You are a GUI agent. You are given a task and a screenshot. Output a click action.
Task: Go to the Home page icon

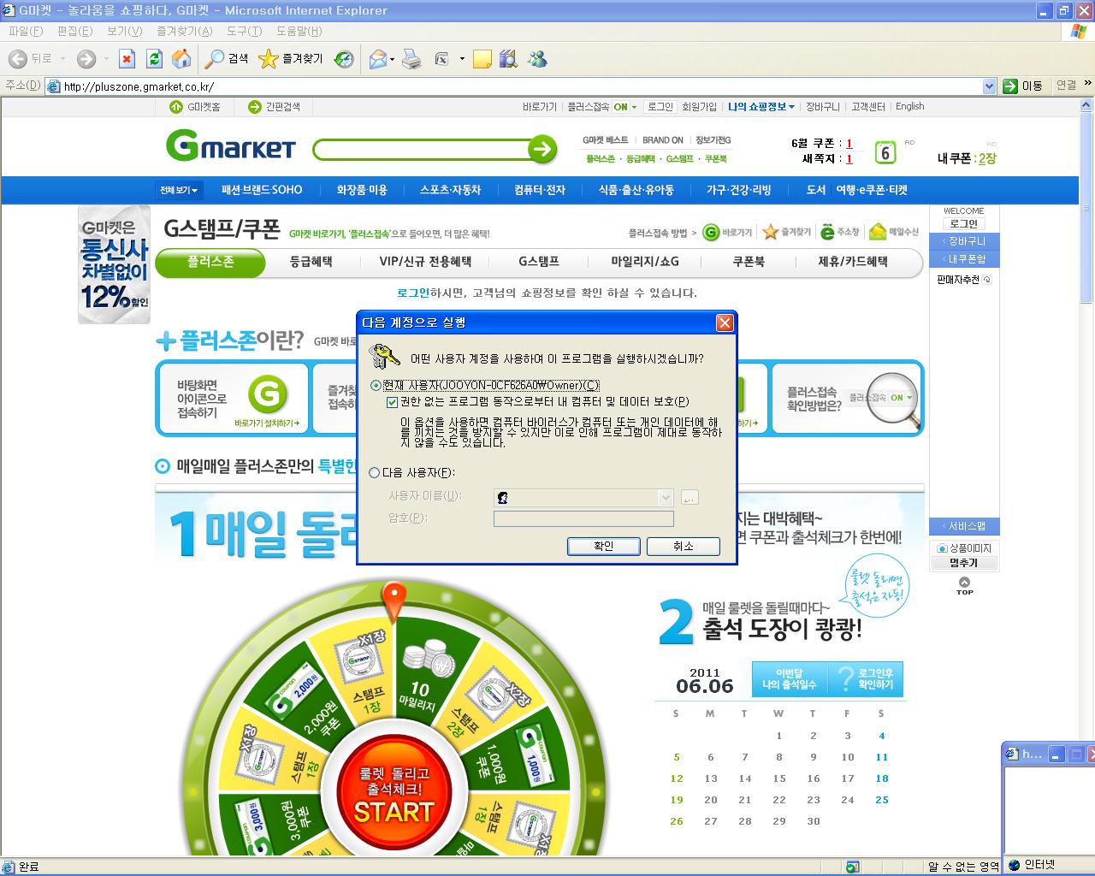(x=181, y=59)
